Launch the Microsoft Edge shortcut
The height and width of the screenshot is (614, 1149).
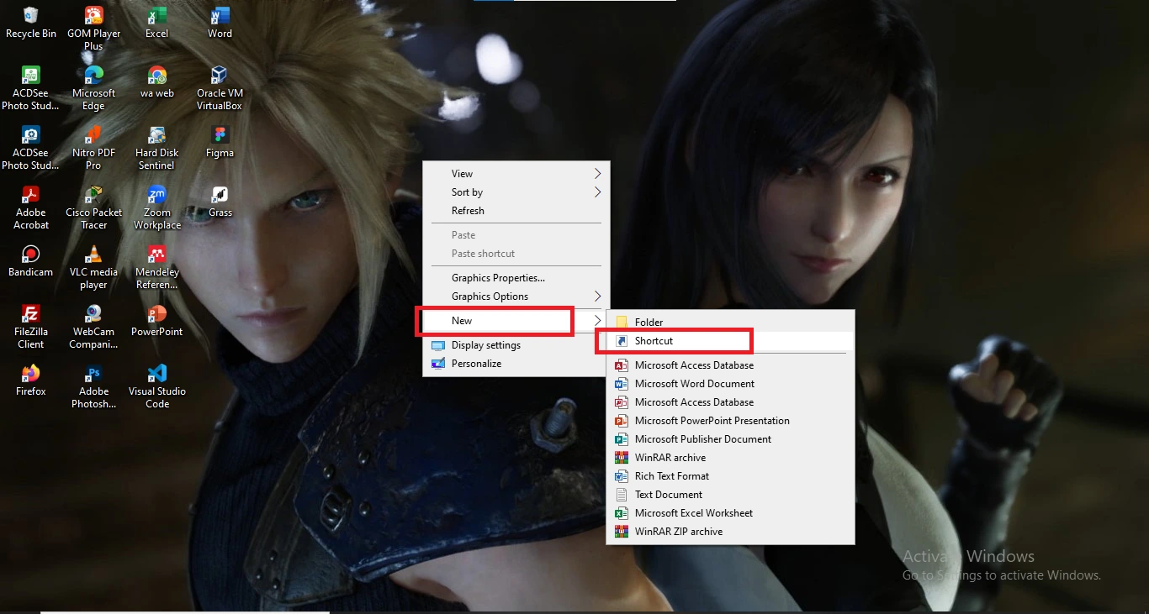coord(93,88)
